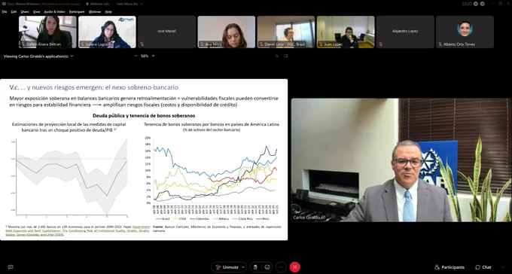512x274 pixels.
Task: Click the meeting timer 53:20
Action: click(466, 4)
